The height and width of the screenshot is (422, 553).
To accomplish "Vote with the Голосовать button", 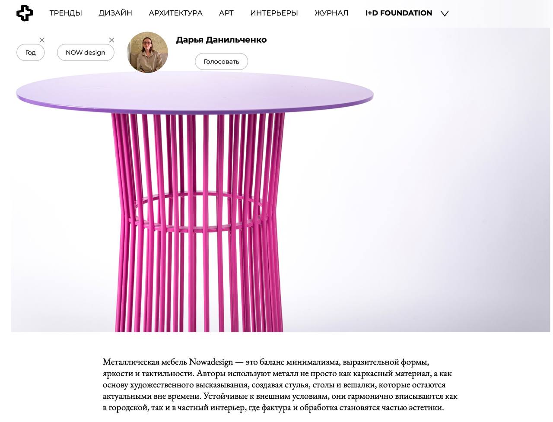I will click(221, 61).
